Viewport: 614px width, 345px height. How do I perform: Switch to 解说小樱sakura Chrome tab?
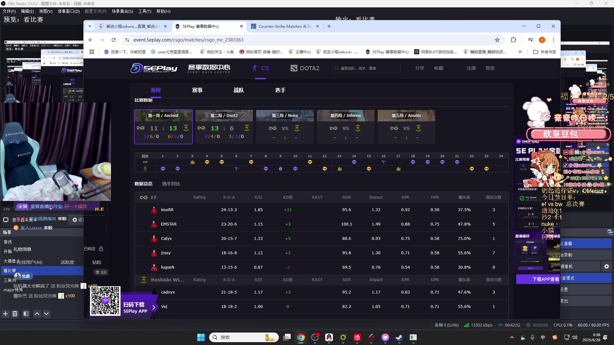(x=132, y=27)
